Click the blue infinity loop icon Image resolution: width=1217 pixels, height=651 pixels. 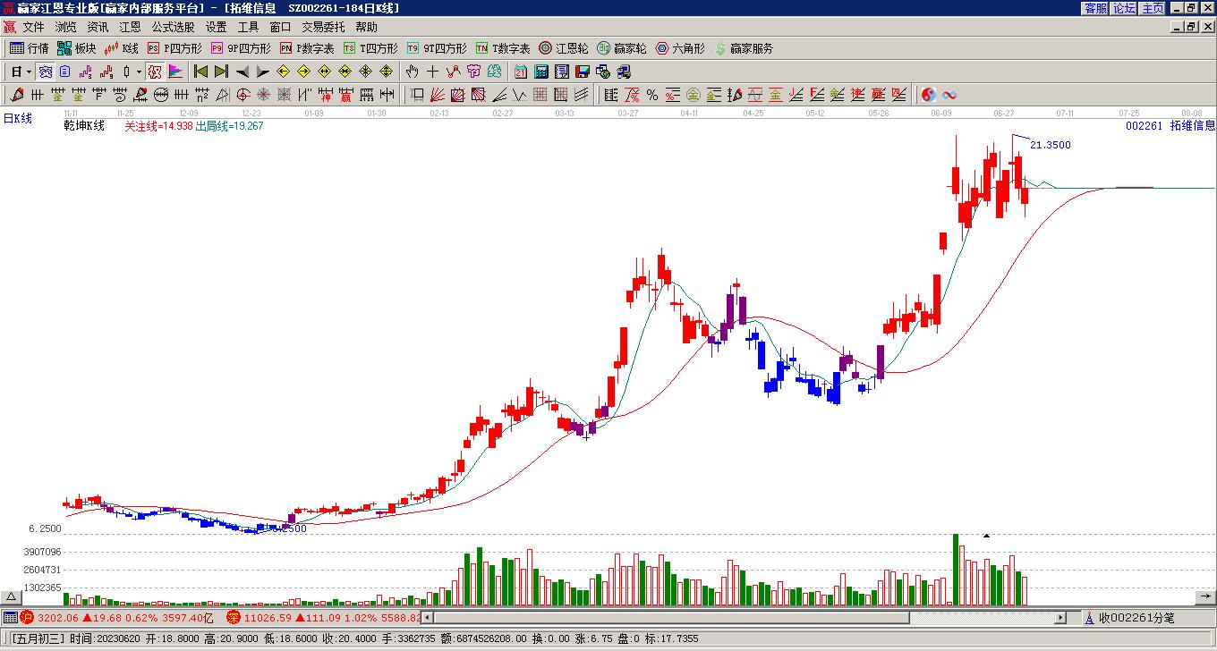pyautogui.click(x=949, y=95)
